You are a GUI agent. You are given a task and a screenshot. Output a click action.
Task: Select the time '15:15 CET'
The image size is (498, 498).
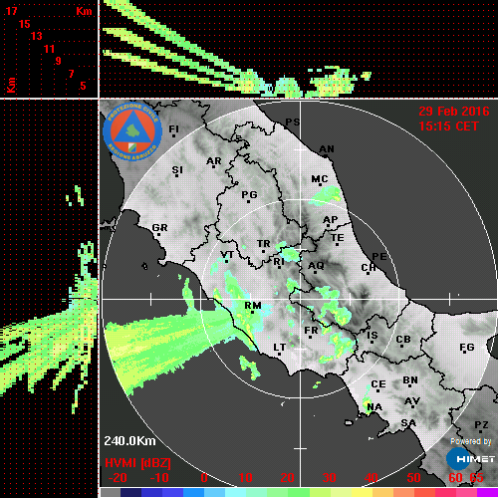(448, 126)
